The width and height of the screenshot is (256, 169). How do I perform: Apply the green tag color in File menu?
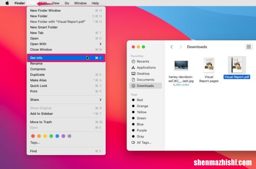[51, 136]
